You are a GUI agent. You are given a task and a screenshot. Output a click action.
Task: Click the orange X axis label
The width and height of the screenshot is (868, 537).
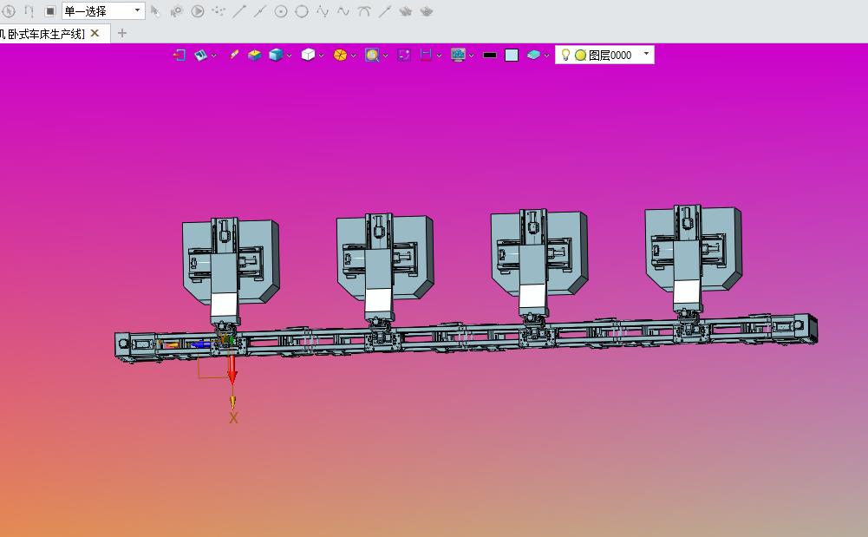coord(233,418)
